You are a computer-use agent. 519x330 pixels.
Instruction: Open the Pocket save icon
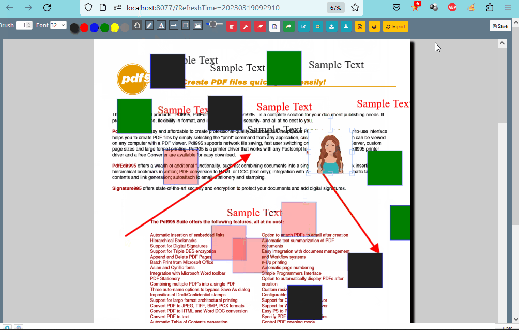[396, 7]
